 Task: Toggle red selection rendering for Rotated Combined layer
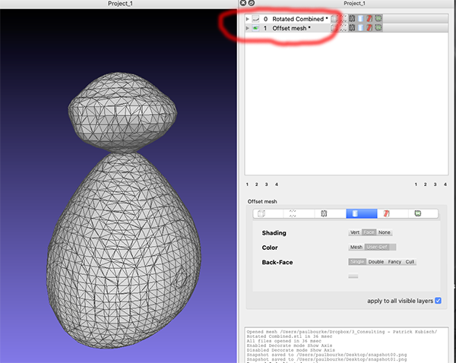[369, 19]
